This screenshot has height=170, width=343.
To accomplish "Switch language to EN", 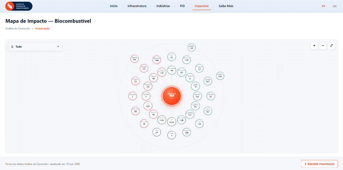I will coord(335,6).
